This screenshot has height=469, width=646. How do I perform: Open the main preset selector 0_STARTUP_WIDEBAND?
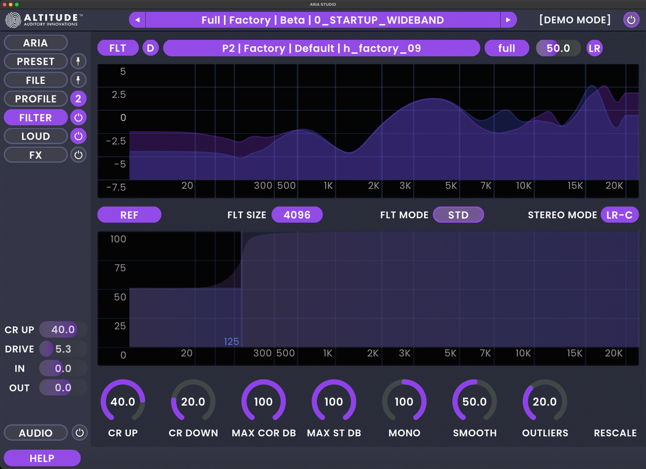click(323, 20)
